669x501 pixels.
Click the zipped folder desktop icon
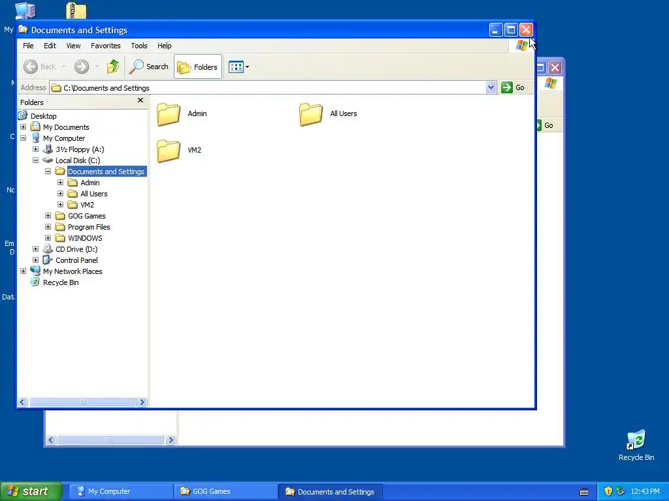76,10
